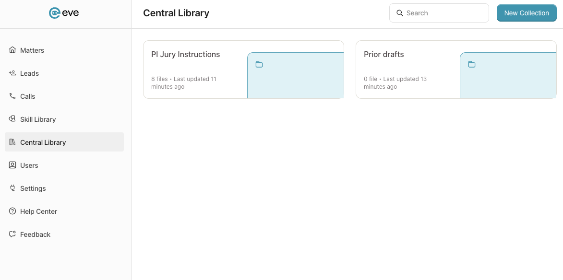Image resolution: width=563 pixels, height=280 pixels.
Task: Click the folder icon in Prior drafts
Action: 472,65
